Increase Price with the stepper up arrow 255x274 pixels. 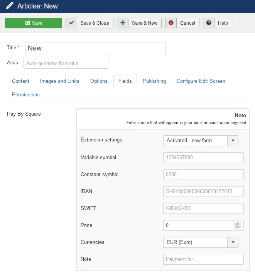[x=238, y=224]
